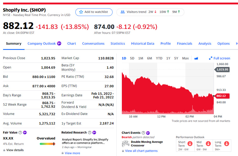
Task: Select the 5Y chart range
Action: coord(176,58)
